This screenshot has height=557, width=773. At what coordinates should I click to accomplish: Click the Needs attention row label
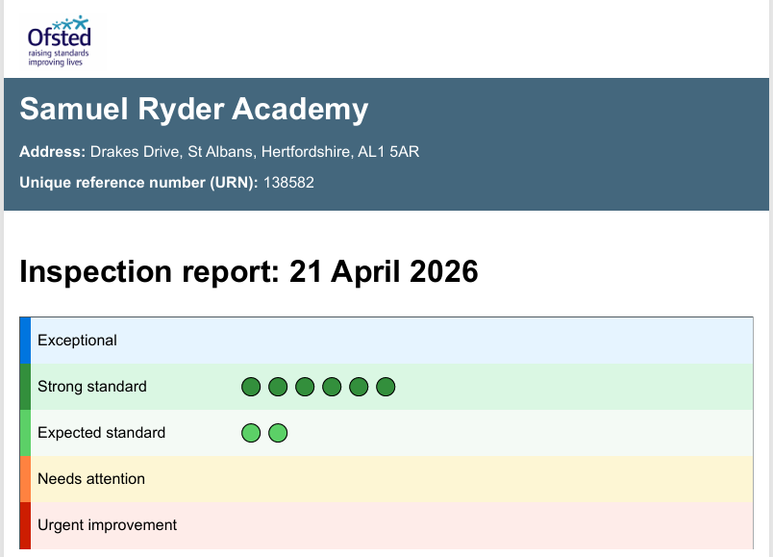91,479
